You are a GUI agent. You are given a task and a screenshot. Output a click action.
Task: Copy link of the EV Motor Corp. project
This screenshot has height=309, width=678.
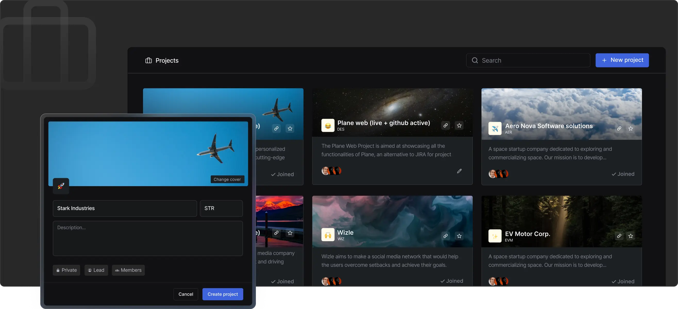(619, 236)
